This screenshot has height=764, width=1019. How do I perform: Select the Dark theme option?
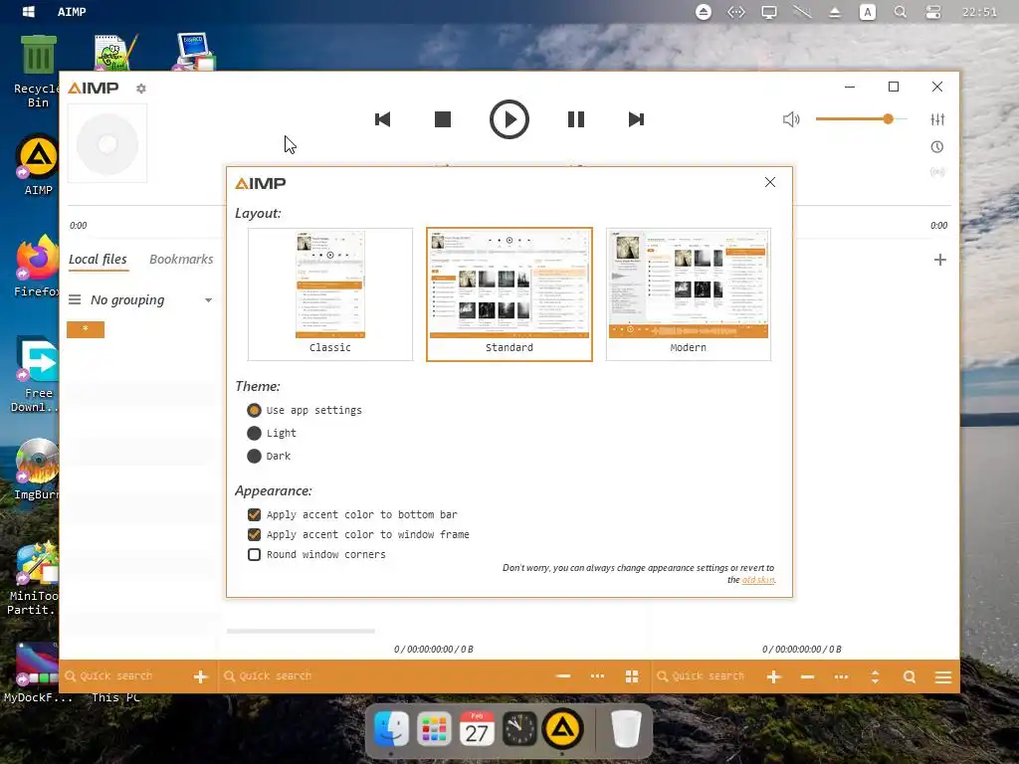pyautogui.click(x=269, y=456)
